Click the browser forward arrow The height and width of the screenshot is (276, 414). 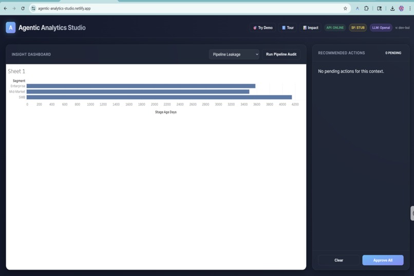pyautogui.click(x=14, y=8)
